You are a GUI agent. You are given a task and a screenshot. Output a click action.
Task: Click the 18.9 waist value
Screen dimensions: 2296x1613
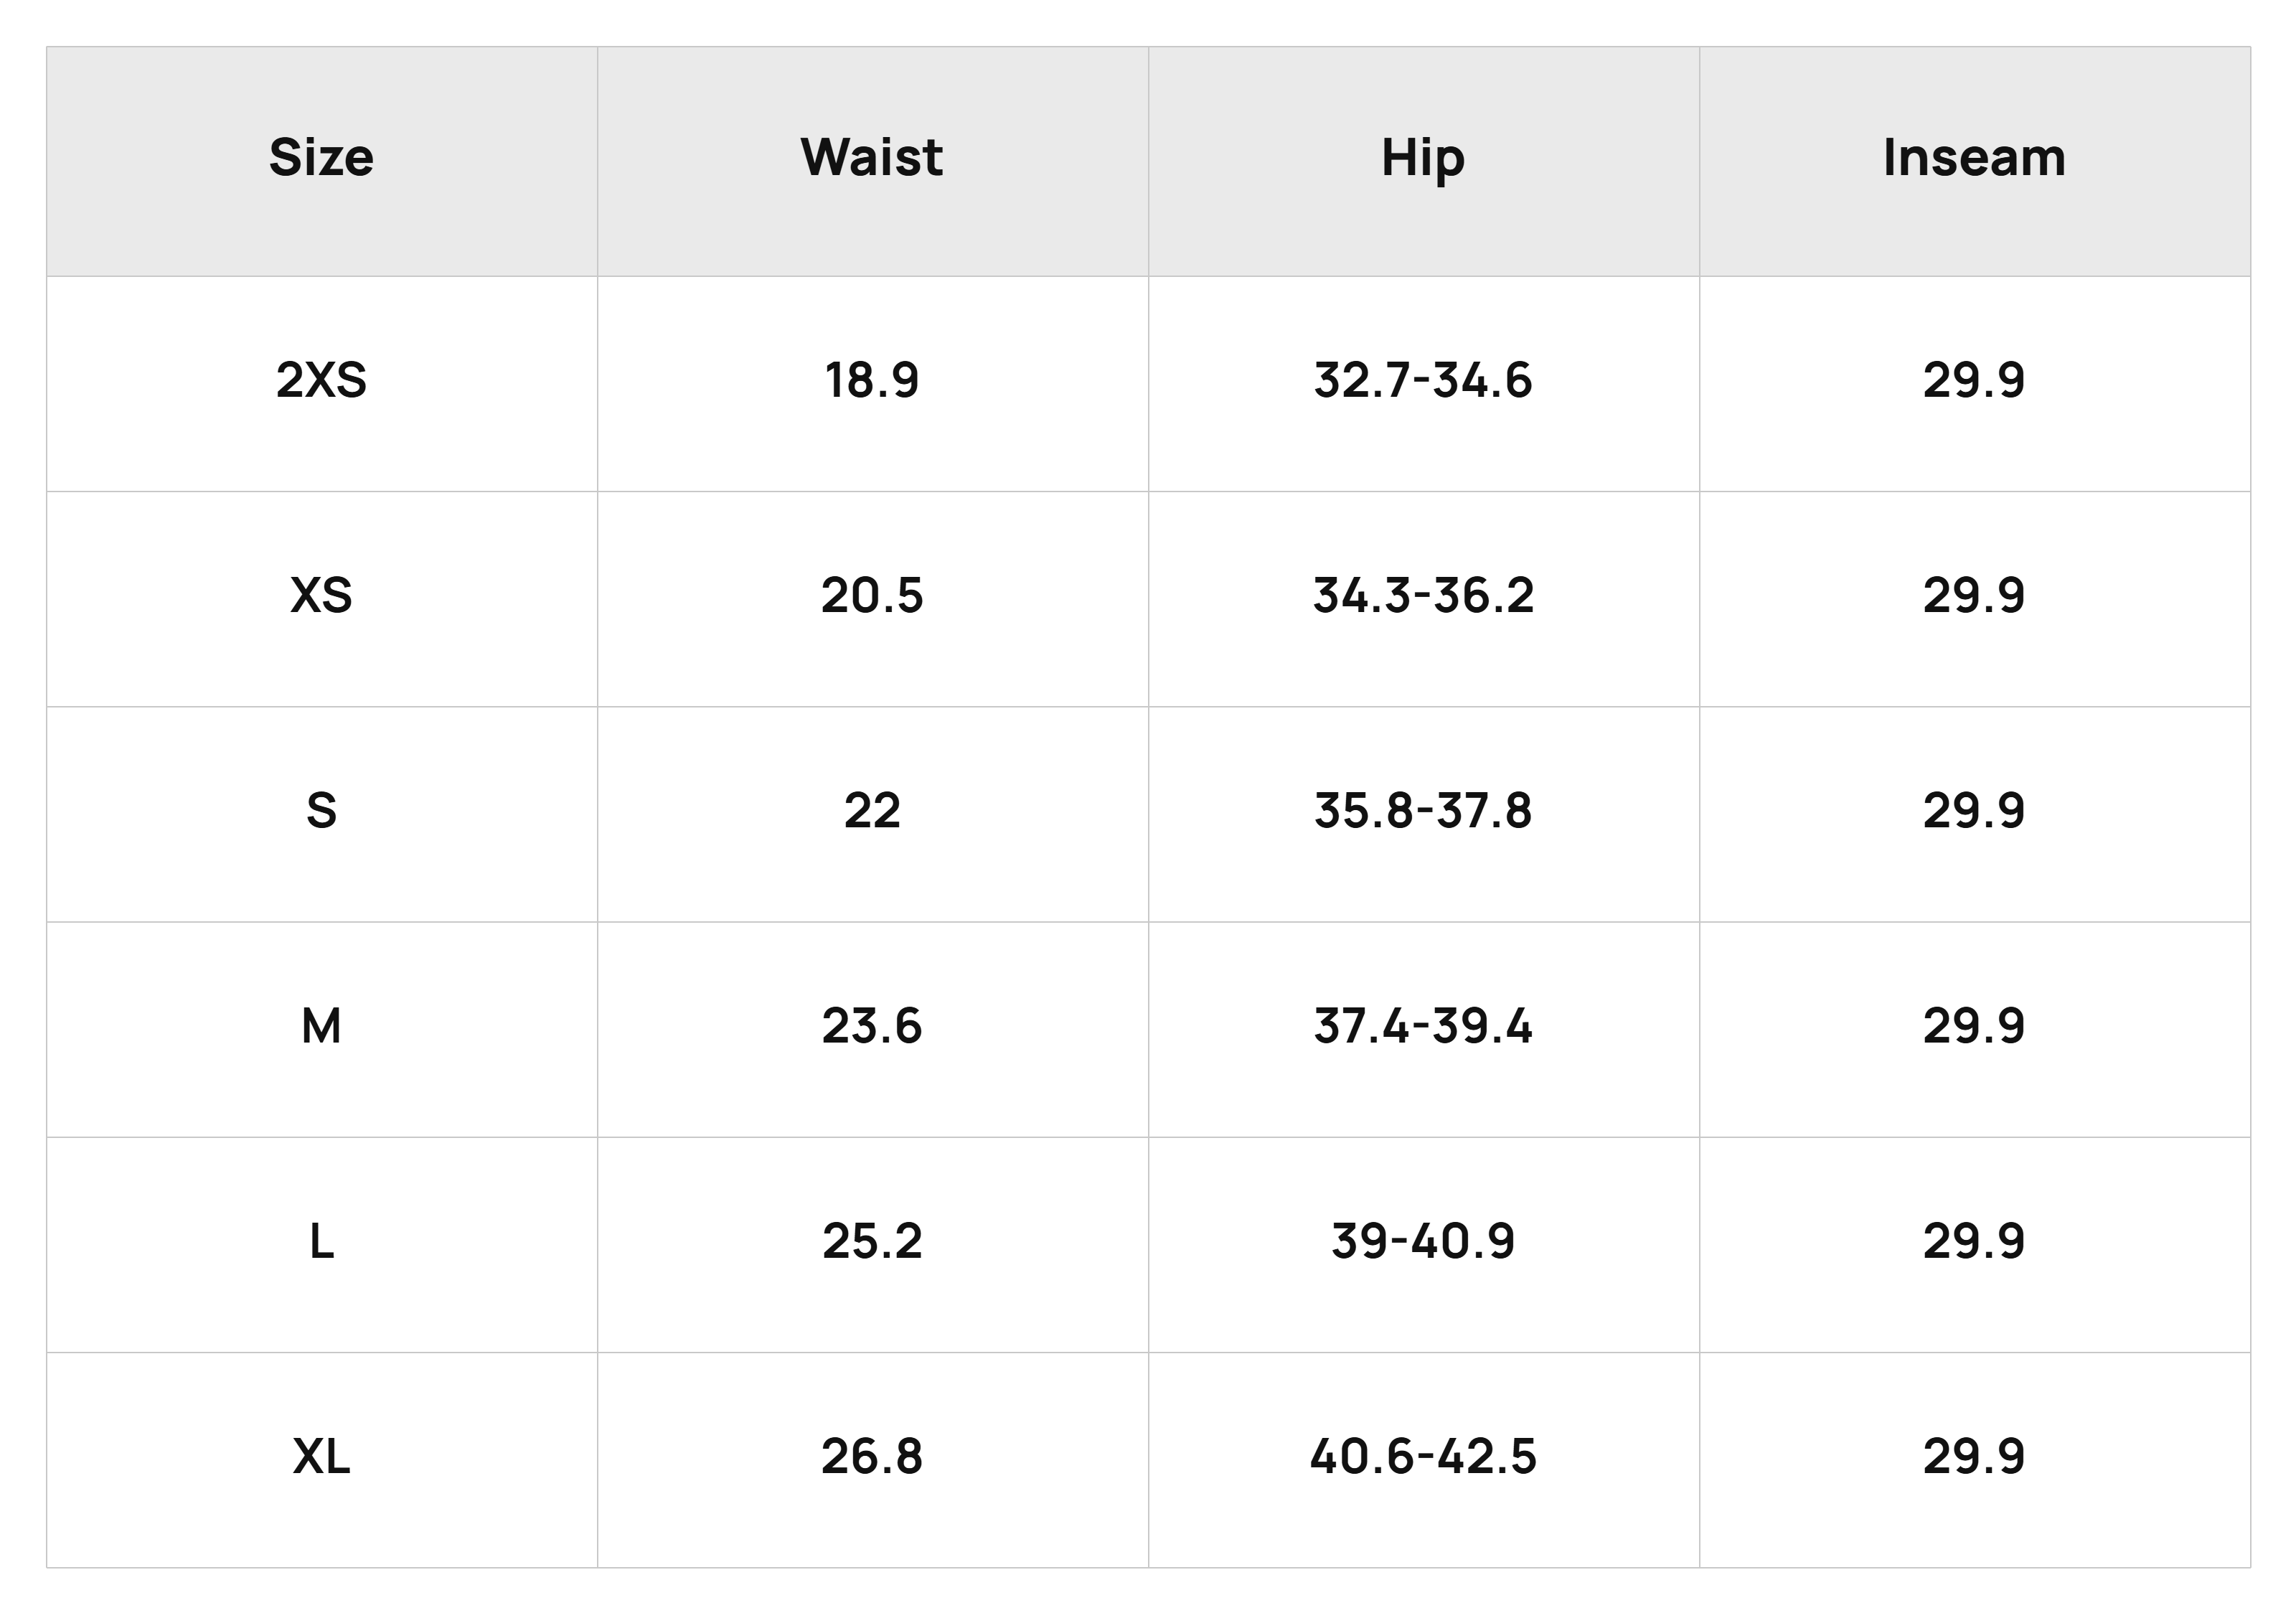[x=872, y=380]
